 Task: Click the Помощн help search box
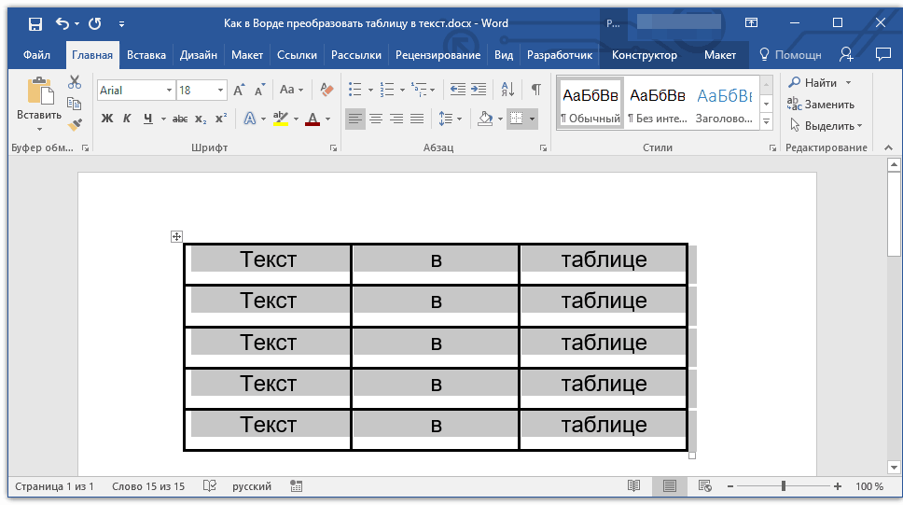click(790, 55)
